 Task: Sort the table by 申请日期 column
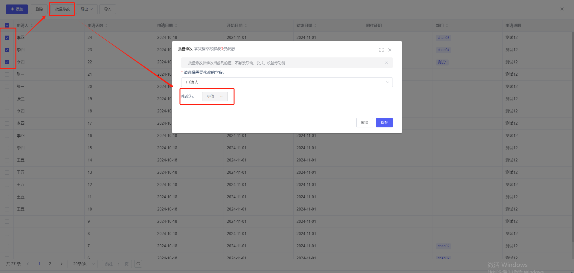pyautogui.click(x=176, y=26)
